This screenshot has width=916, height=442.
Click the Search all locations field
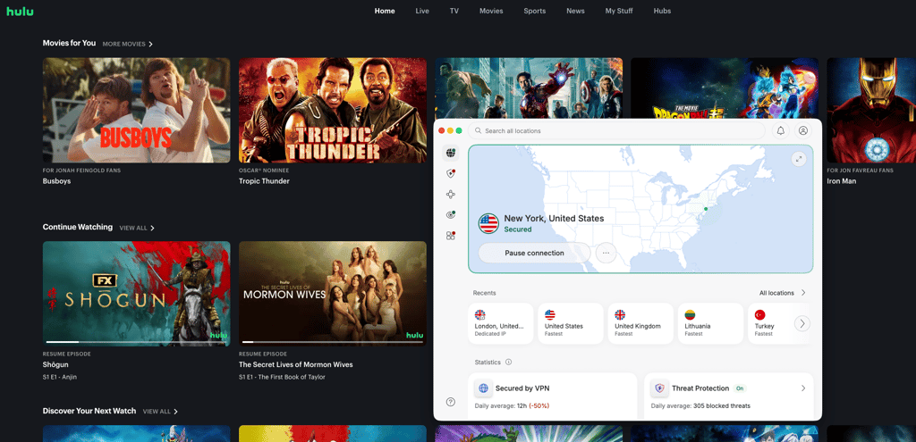coord(616,130)
